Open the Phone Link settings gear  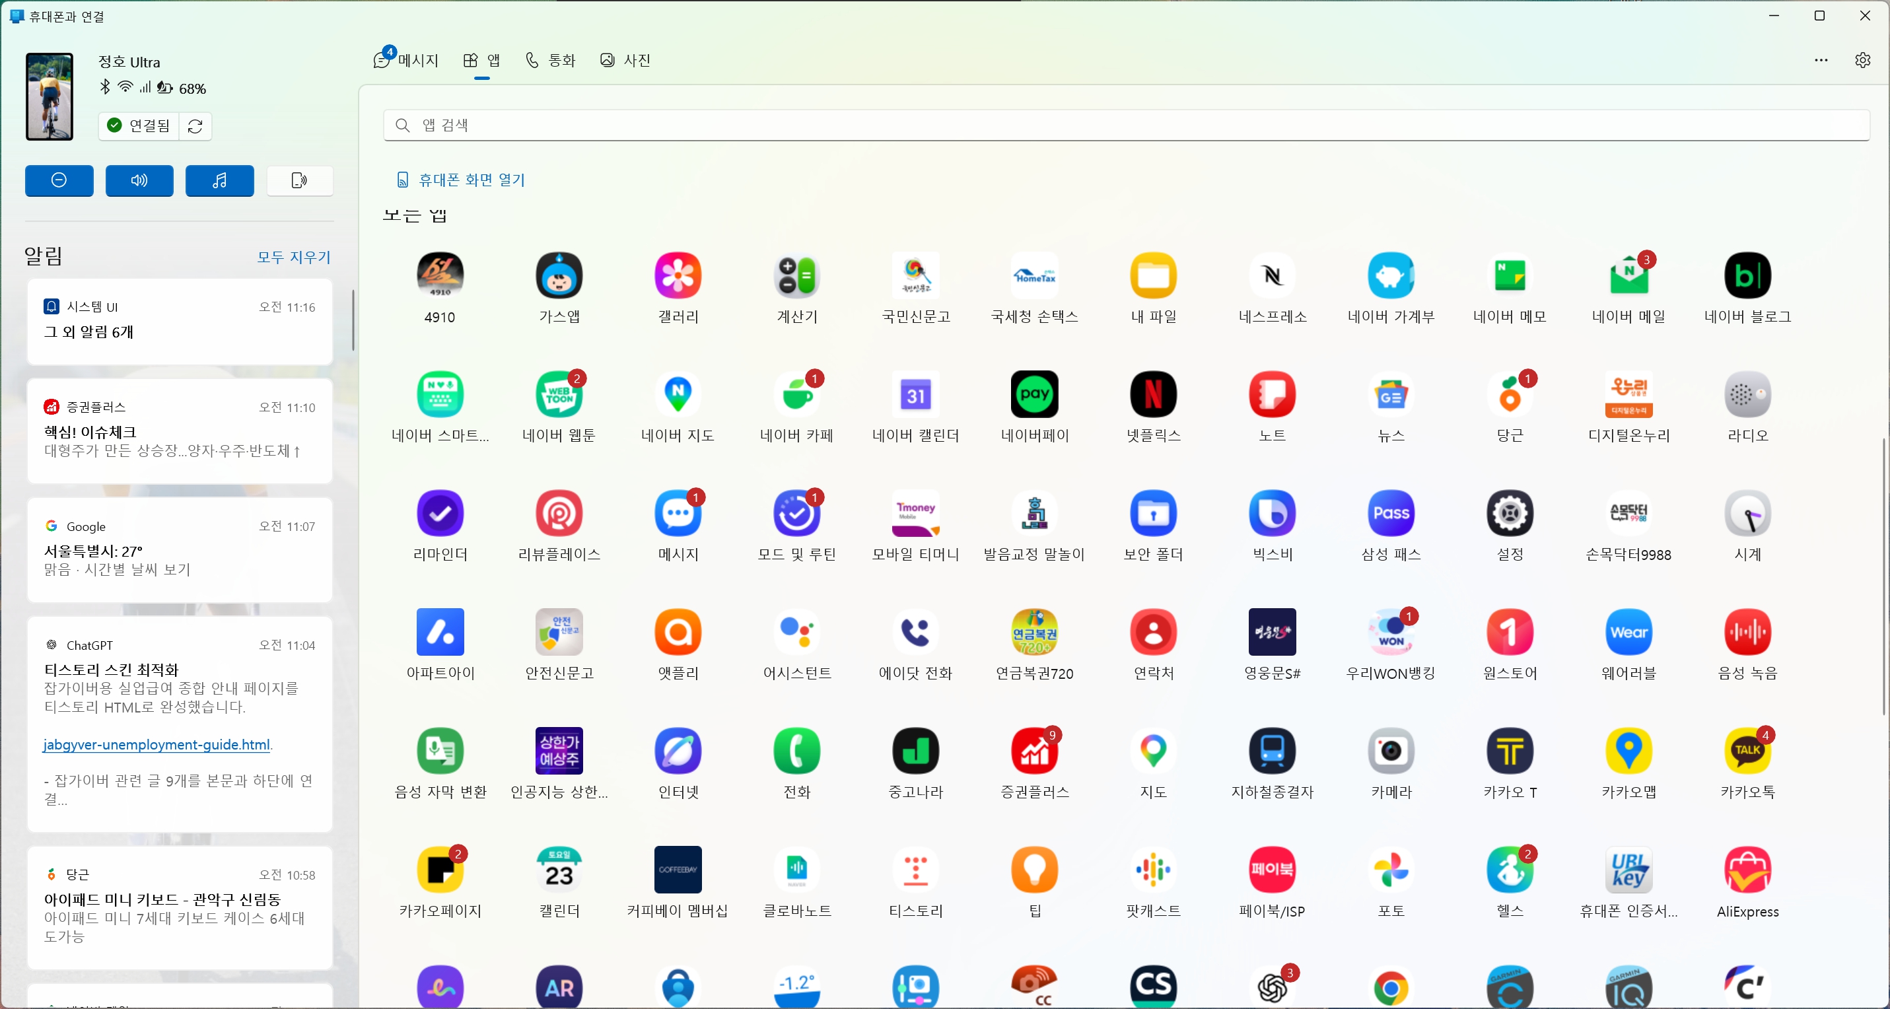[1862, 60]
